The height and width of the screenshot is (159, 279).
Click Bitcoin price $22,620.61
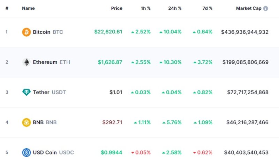tap(108, 32)
